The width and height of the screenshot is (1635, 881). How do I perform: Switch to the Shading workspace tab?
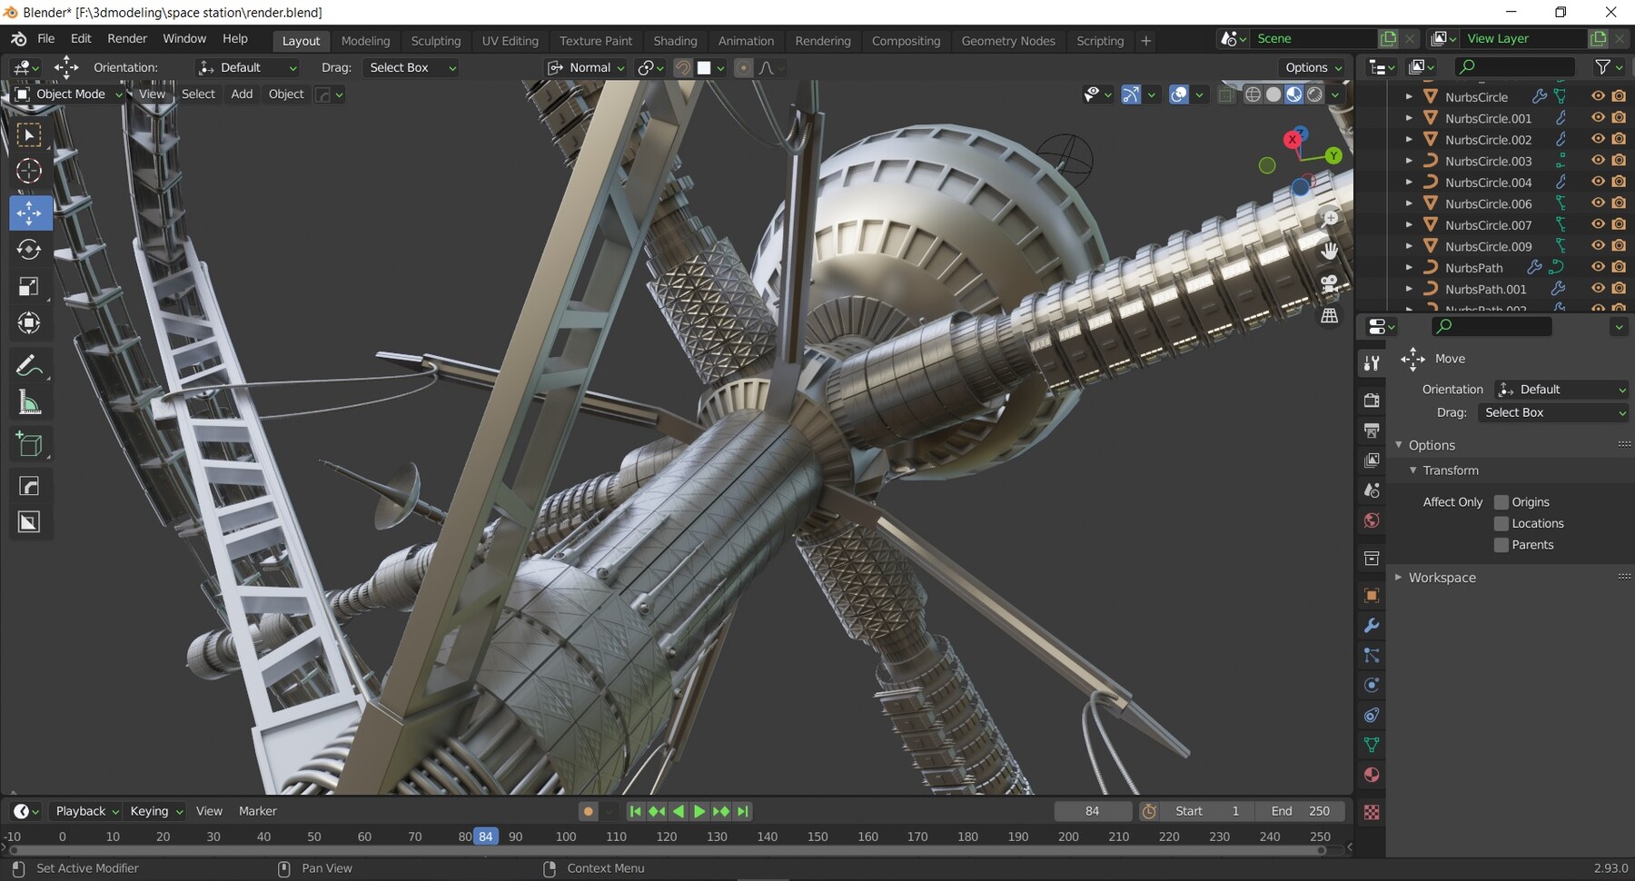click(x=675, y=41)
